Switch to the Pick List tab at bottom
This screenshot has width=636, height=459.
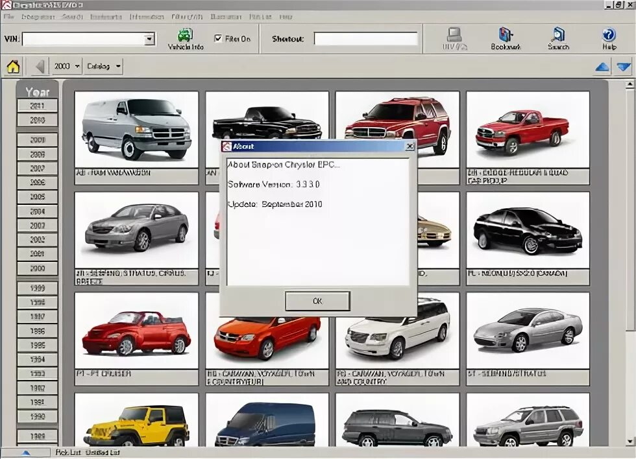pos(67,453)
